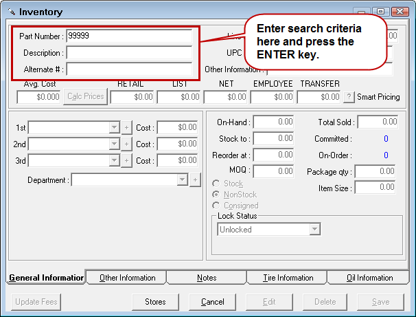Click the plus button beside 3rd vendor
The height and width of the screenshot is (317, 416).
click(x=126, y=160)
